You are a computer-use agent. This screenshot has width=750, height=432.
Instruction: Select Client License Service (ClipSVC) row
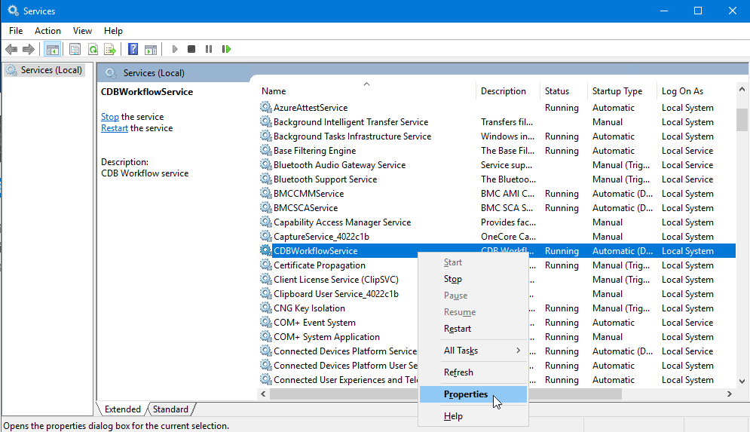497,280
